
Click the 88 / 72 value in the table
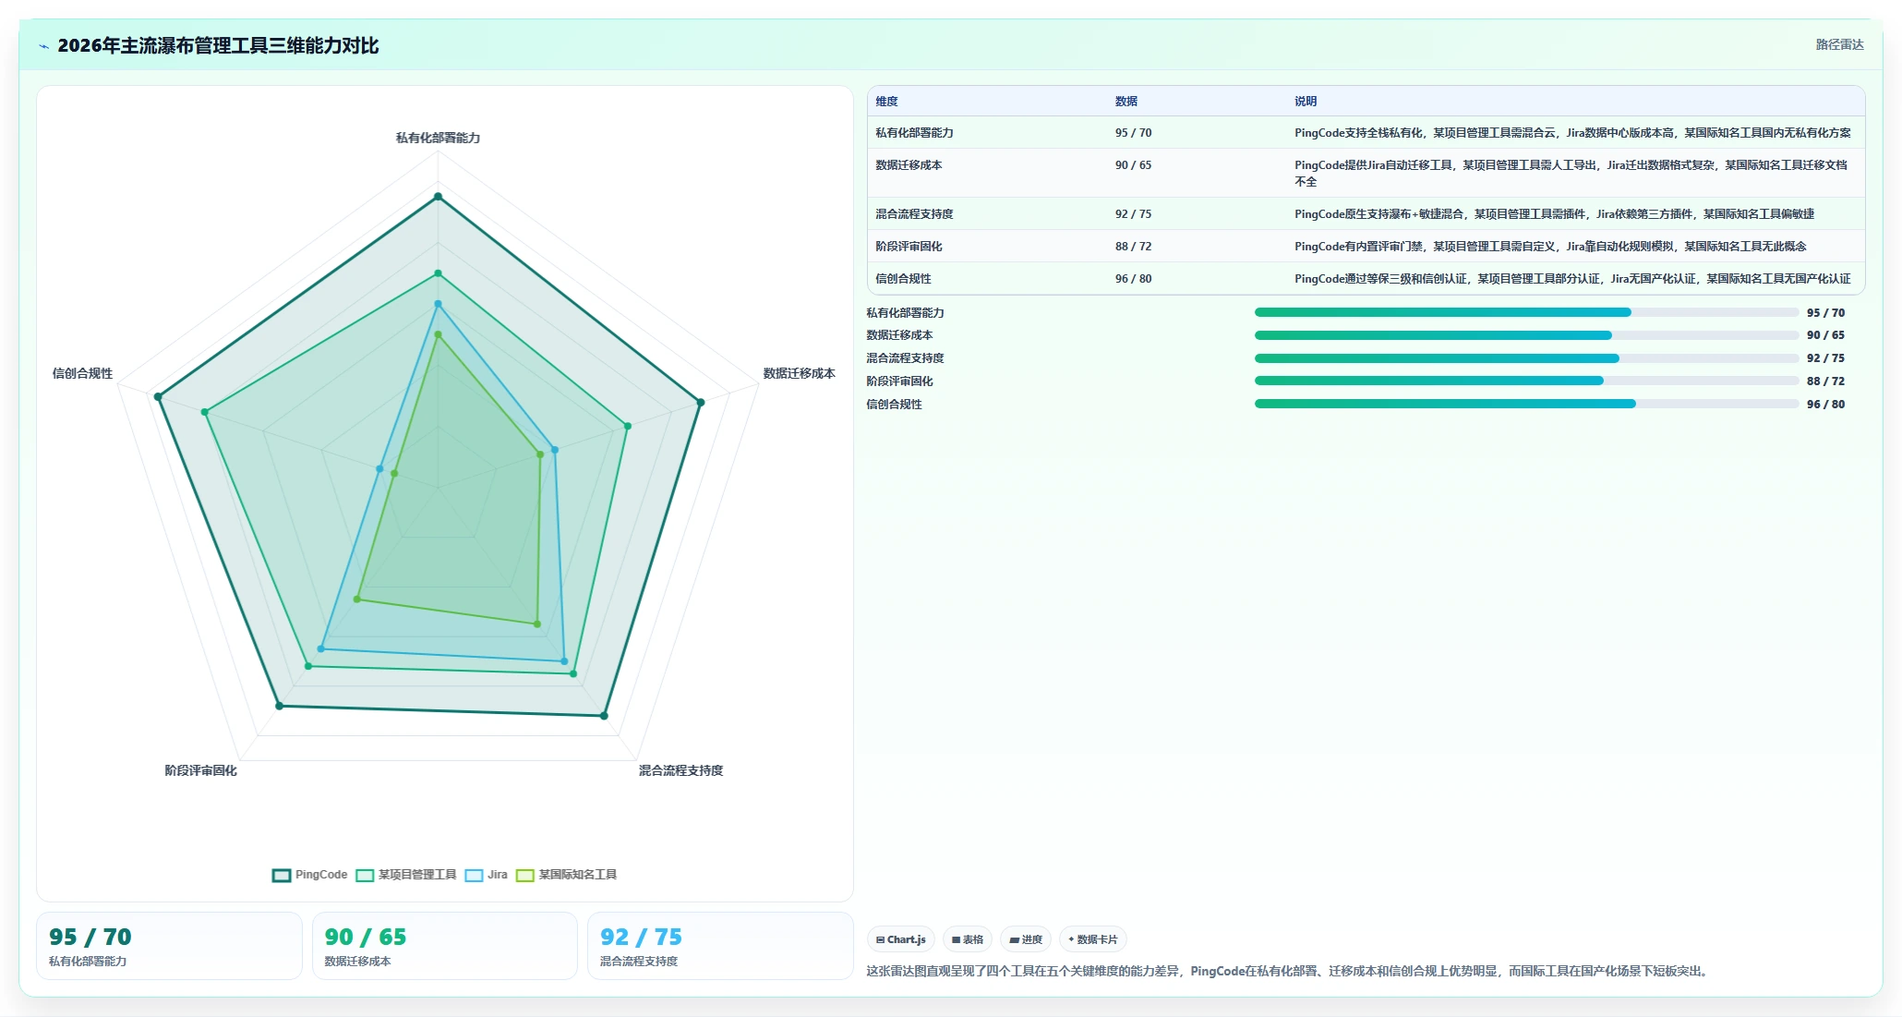1133,247
